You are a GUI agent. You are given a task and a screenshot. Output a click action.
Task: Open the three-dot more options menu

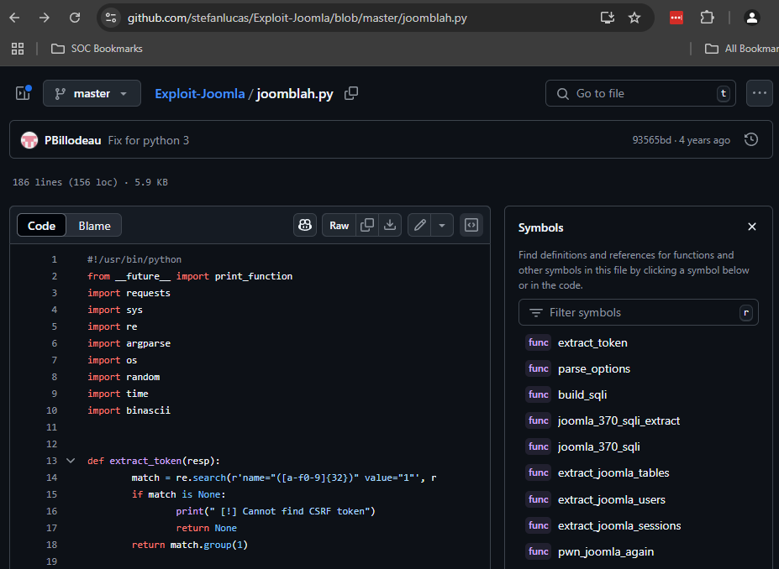759,93
